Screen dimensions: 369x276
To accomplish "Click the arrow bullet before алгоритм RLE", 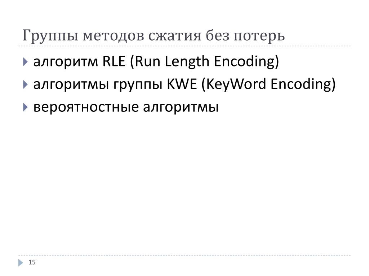I will [26, 62].
